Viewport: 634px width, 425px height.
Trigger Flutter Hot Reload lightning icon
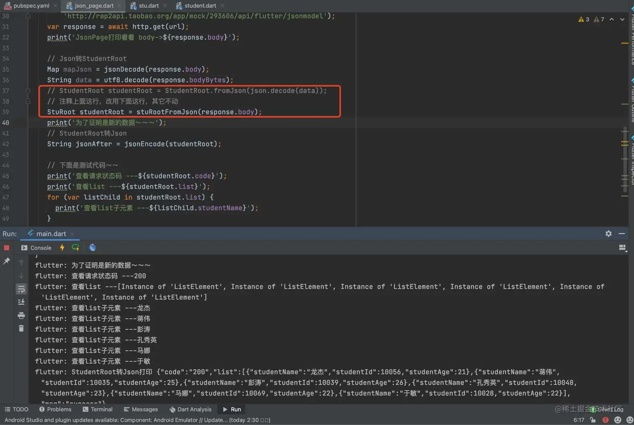pyautogui.click(x=62, y=248)
